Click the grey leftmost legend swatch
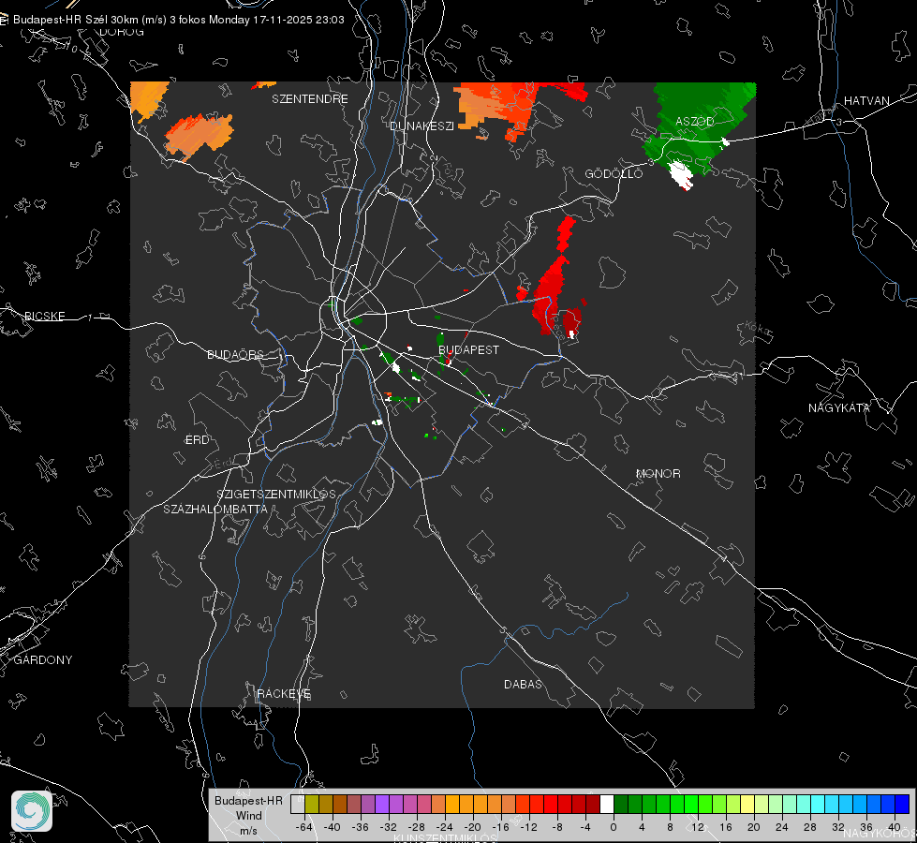This screenshot has width=917, height=843. pyautogui.click(x=298, y=805)
